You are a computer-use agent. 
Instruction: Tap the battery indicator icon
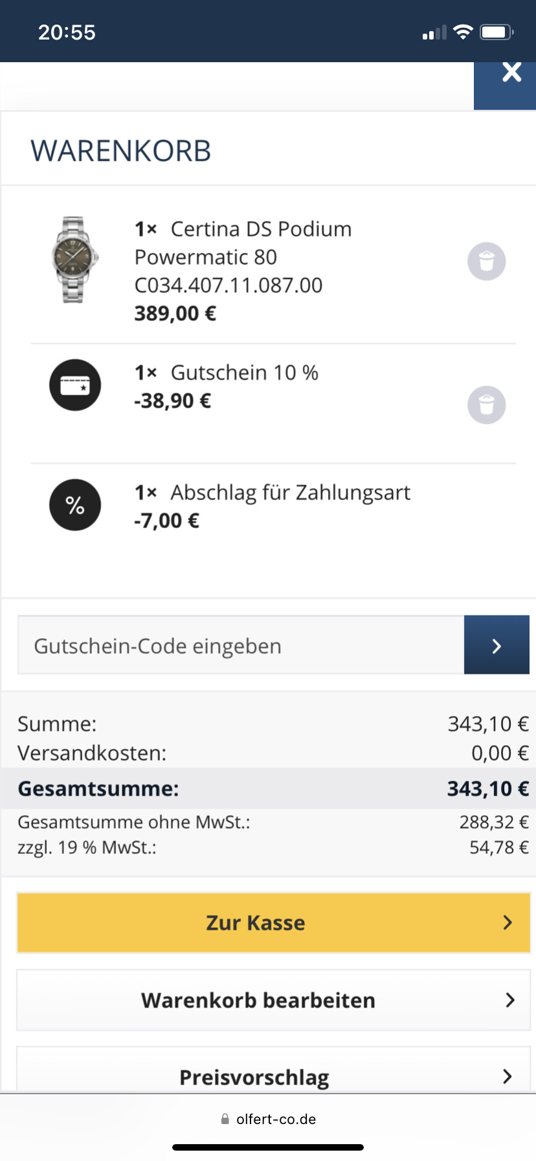pos(497,32)
